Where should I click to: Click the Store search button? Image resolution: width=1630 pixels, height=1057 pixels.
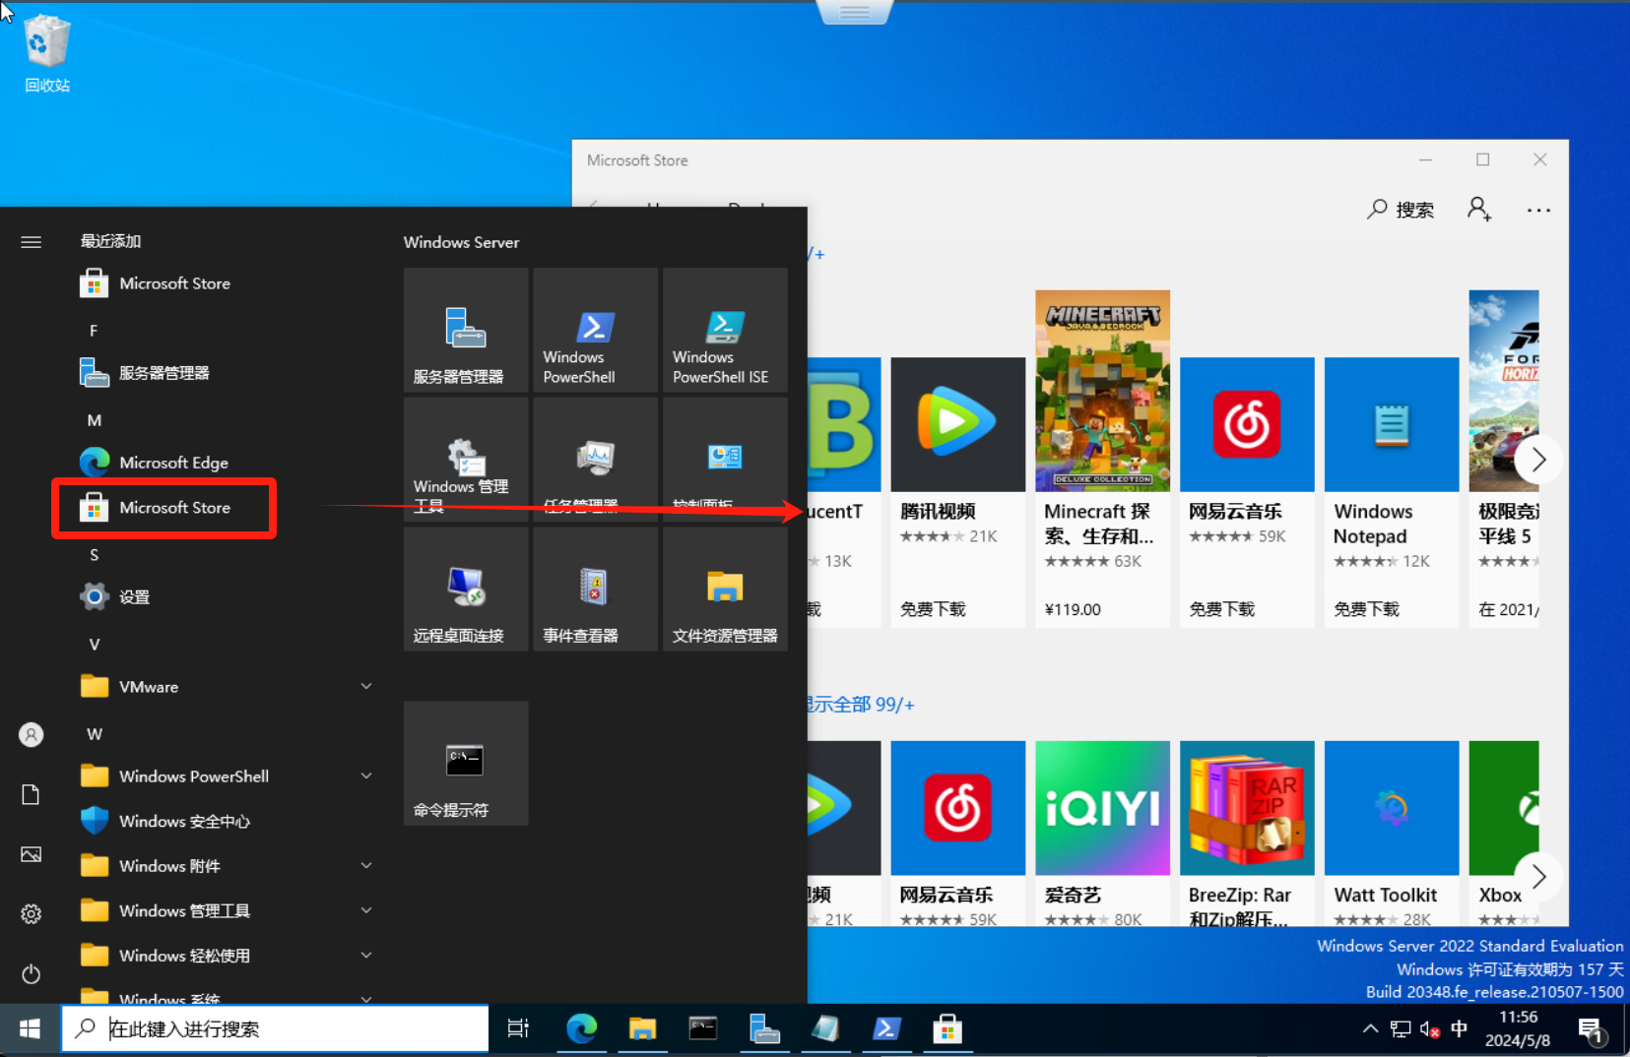1401,210
